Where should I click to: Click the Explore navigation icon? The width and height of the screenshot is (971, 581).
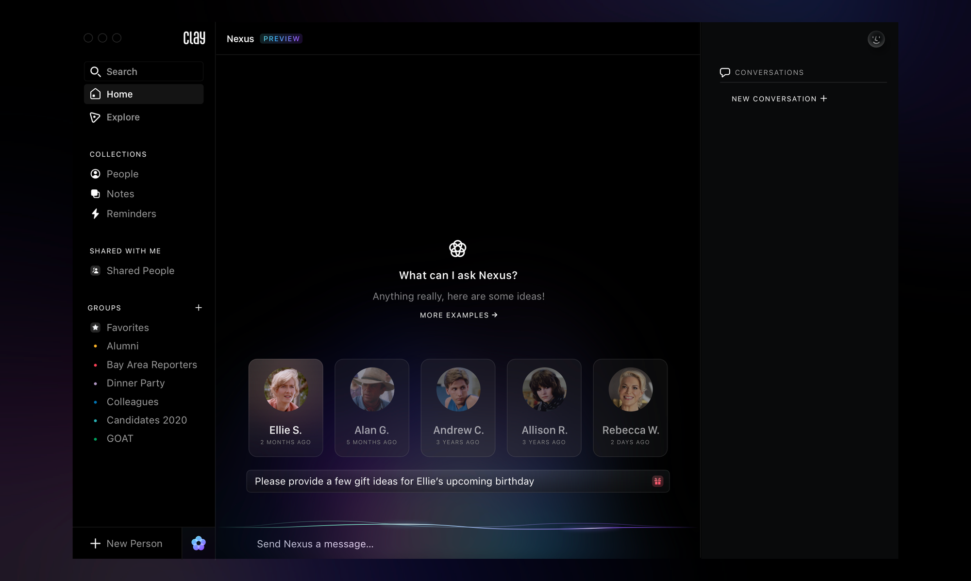tap(95, 117)
